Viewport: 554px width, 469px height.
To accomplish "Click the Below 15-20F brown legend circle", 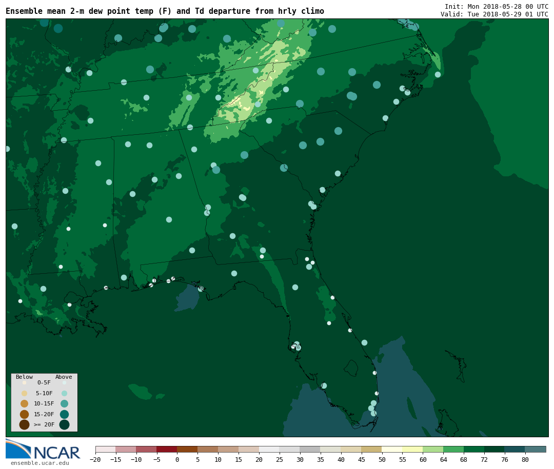I will 25,414.
